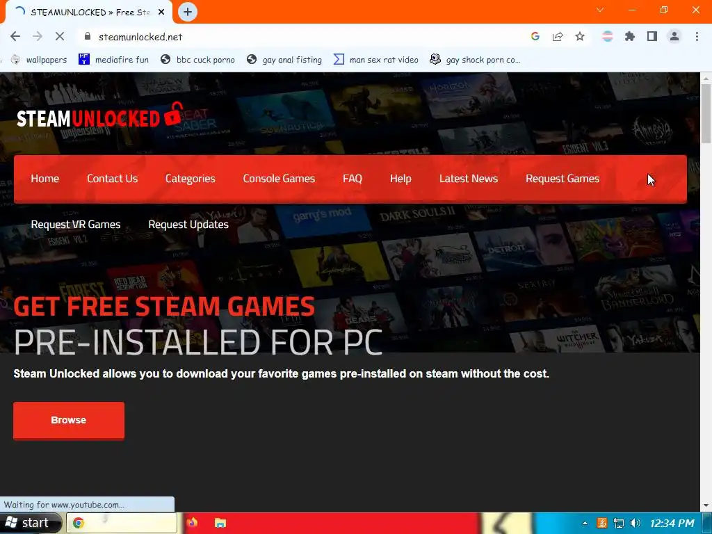
Task: Open the Contact Us page
Action: pyautogui.click(x=112, y=179)
